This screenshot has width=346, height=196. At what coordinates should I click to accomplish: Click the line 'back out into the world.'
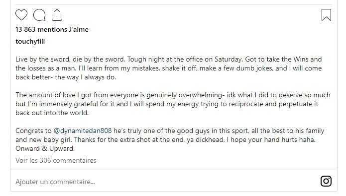[x=52, y=113]
